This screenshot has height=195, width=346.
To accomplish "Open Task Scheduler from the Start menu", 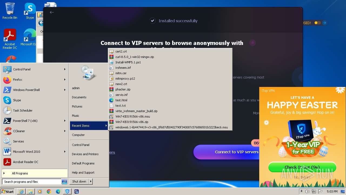I will (34, 110).
